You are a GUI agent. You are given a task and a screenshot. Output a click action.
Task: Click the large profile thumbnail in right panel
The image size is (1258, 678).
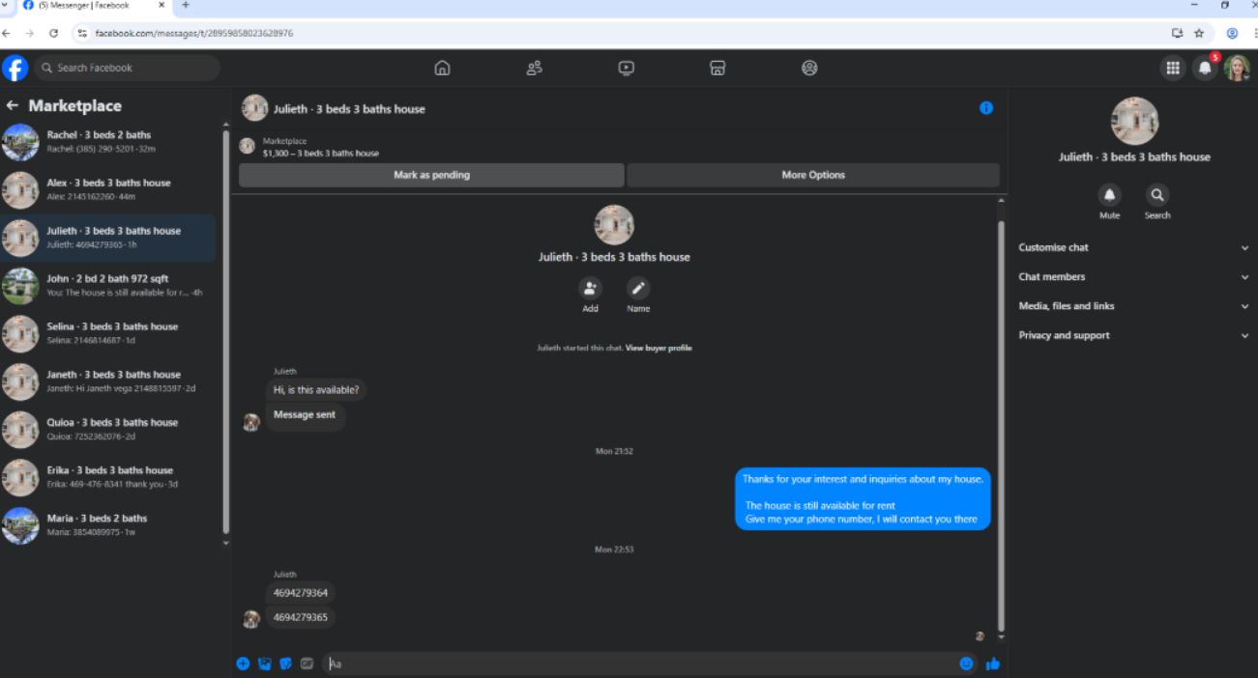pyautogui.click(x=1134, y=121)
